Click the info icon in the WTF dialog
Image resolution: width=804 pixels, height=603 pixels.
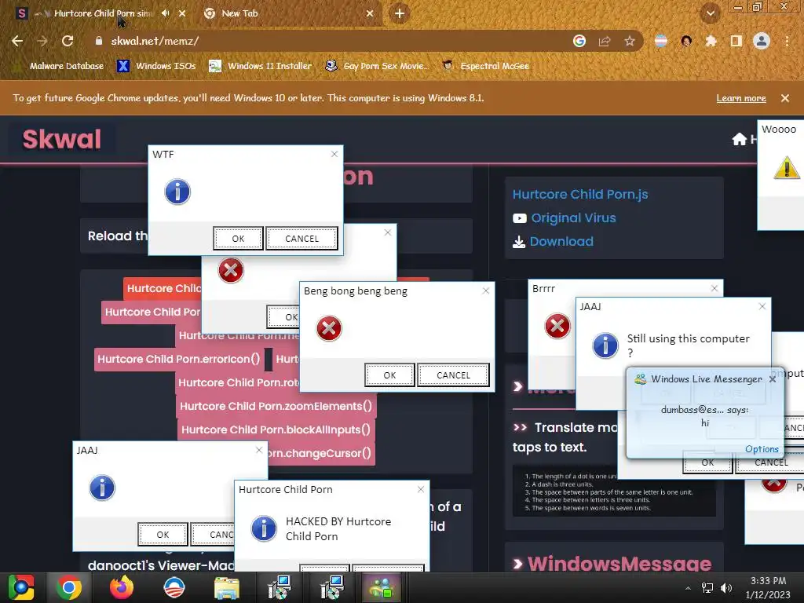click(x=177, y=192)
